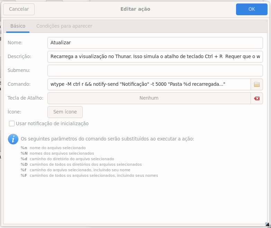The width and height of the screenshot is (271, 228).
Task: Switch to the Básico tab
Action: click(18, 26)
